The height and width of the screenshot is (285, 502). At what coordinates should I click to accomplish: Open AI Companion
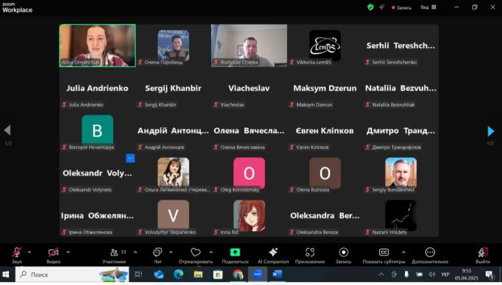tap(273, 253)
